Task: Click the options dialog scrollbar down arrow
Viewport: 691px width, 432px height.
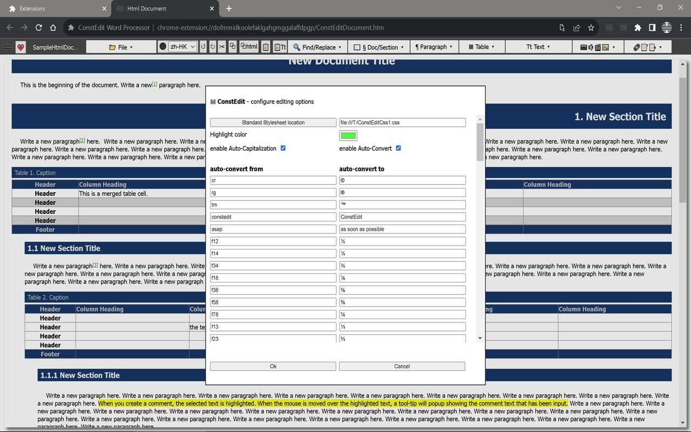Action: coord(480,338)
